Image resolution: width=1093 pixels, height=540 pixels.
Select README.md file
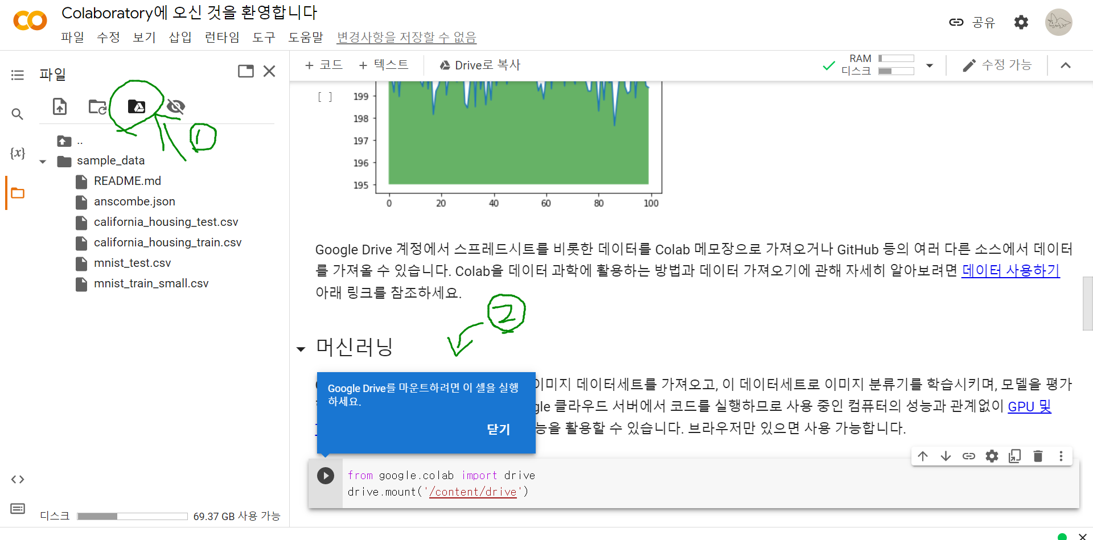click(x=128, y=181)
